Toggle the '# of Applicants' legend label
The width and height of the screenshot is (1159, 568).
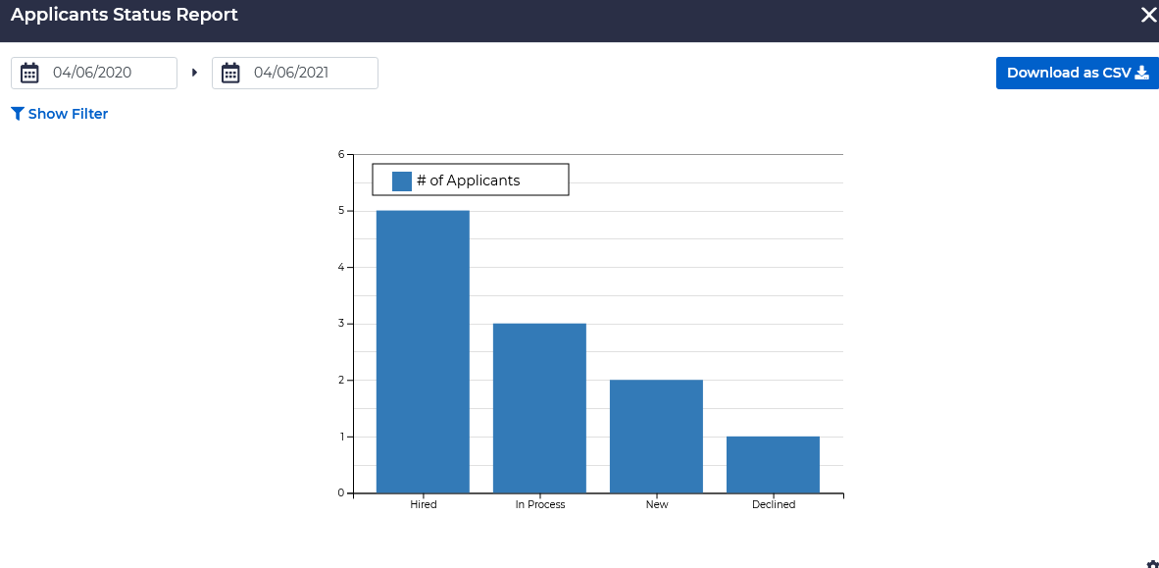(468, 181)
